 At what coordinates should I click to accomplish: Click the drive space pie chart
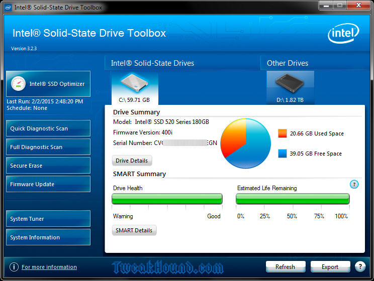point(246,144)
